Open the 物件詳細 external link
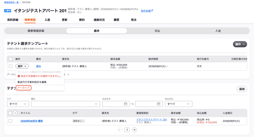 tap(147, 11)
